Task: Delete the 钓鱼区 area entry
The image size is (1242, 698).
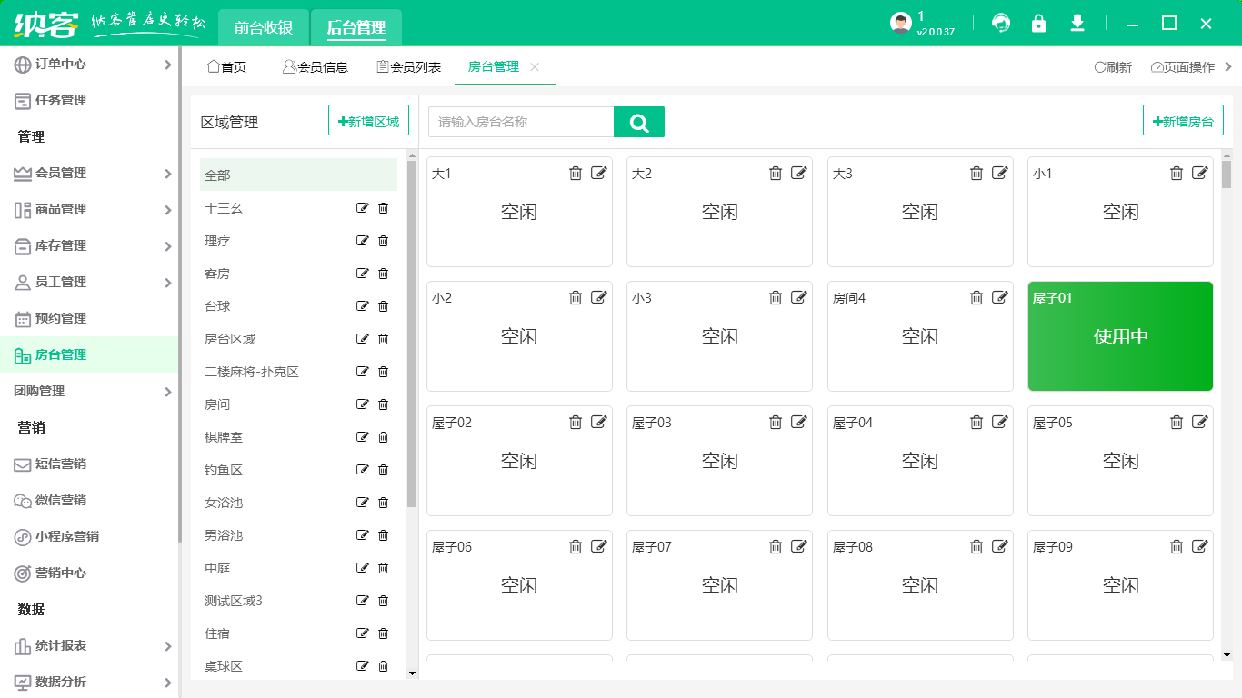Action: point(383,470)
